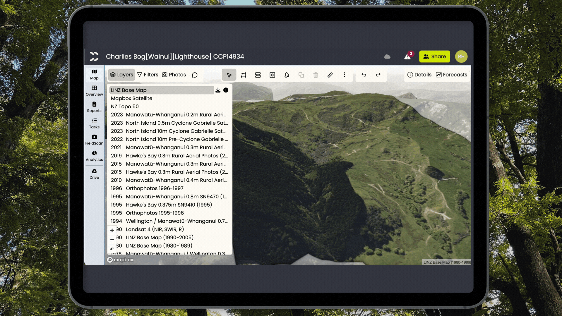562x316 pixels.
Task: Select the line feature tool
Action: tap(258, 75)
